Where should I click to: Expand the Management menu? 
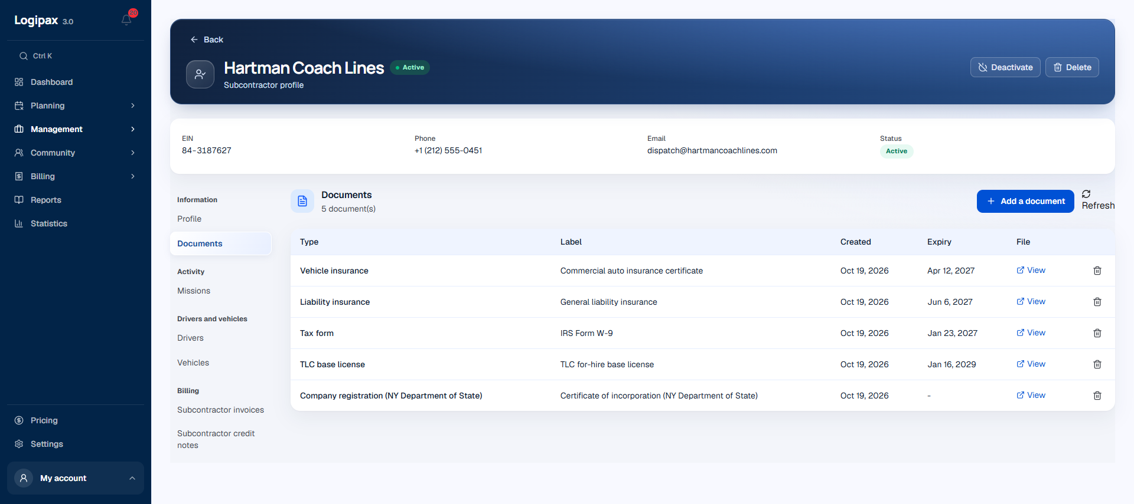pos(76,129)
